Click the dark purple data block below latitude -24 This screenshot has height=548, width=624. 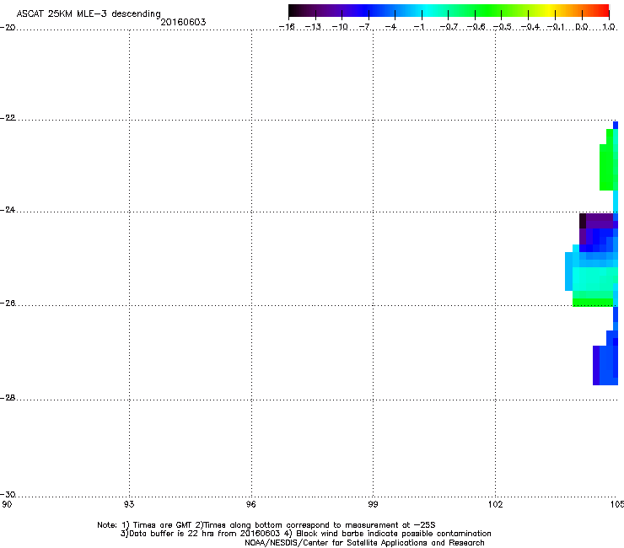(x=600, y=221)
